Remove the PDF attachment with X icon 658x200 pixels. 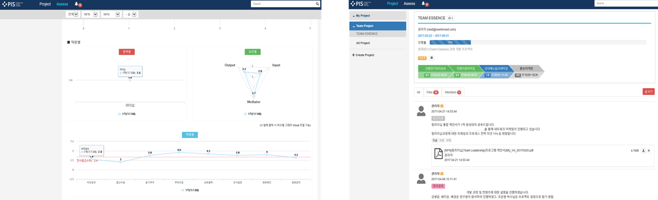[x=649, y=151]
